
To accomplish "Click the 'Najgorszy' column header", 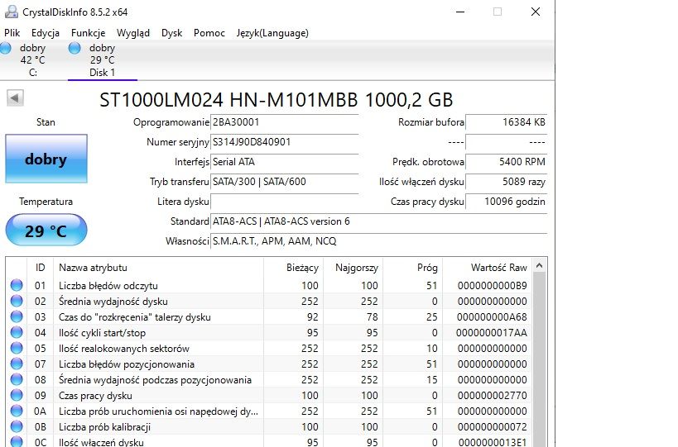I will (x=353, y=268).
